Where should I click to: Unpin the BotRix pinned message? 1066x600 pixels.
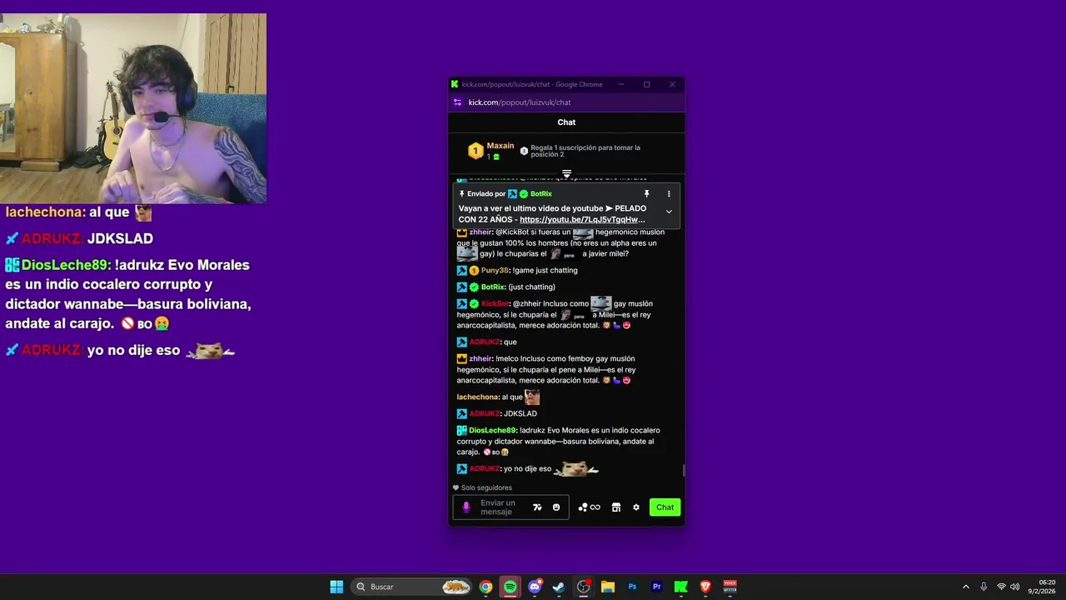[646, 193]
